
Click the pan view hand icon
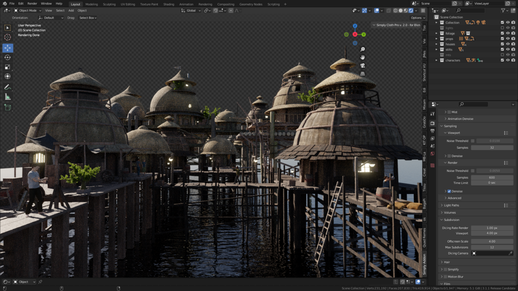tap(362, 57)
